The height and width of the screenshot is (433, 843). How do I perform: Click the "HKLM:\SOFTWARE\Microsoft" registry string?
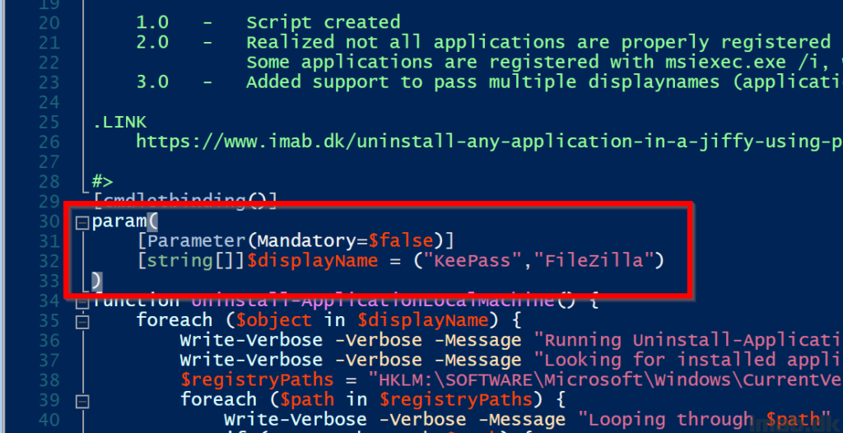tap(605, 379)
